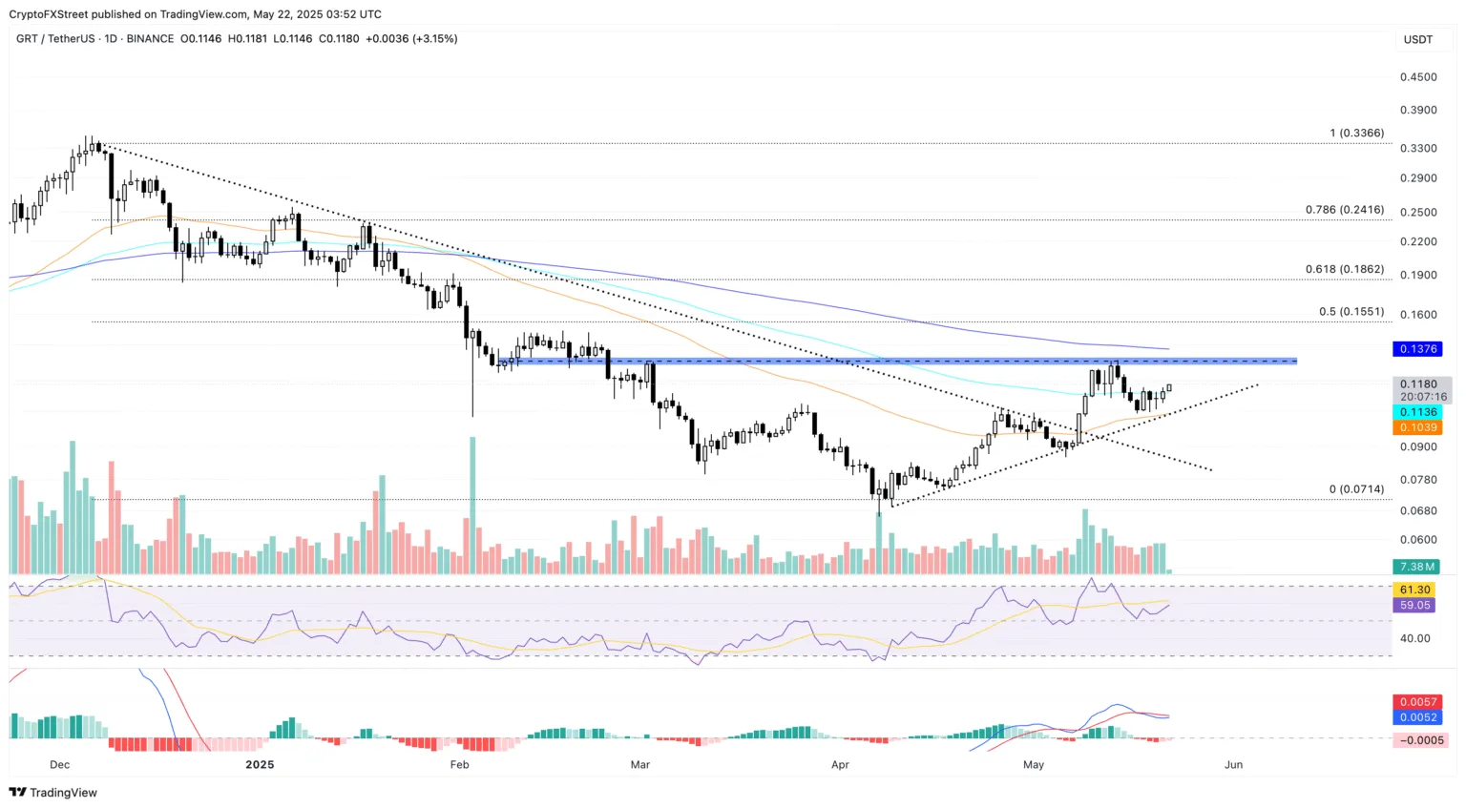Select the current price 0.1180 label
Viewport: 1466px width, 808px height.
pyautogui.click(x=1418, y=384)
